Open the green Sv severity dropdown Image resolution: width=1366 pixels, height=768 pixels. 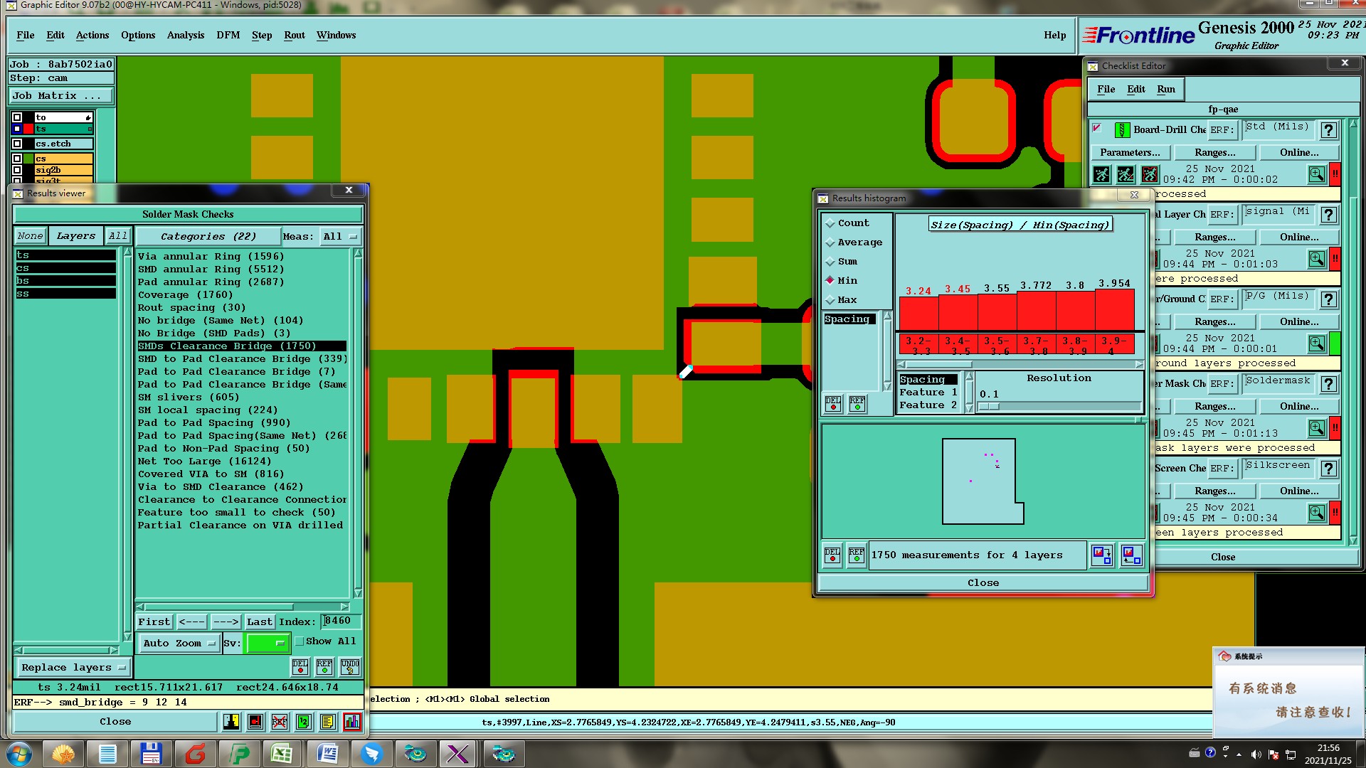pyautogui.click(x=267, y=643)
